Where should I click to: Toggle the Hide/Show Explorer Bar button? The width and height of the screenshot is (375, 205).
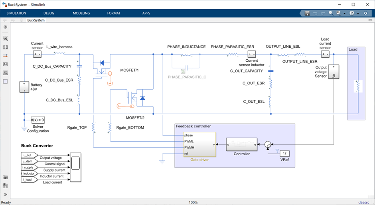(x=6, y=27)
